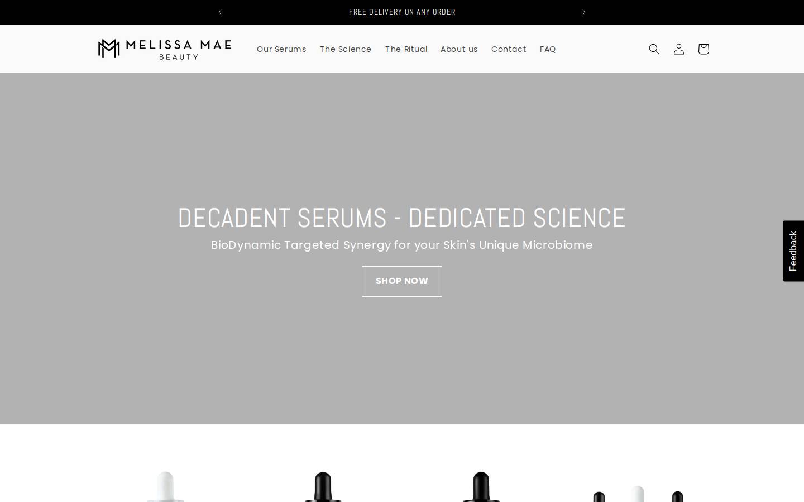Open FAQ page
Image resolution: width=804 pixels, height=502 pixels.
(548, 49)
